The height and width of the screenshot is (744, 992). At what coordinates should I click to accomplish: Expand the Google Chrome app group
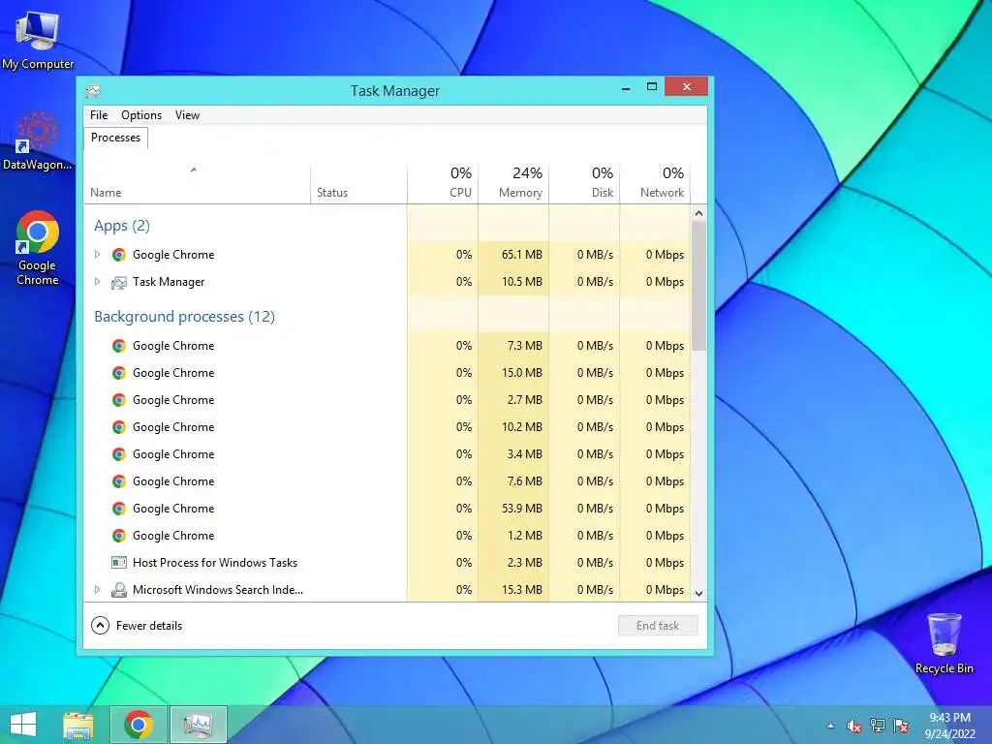pyautogui.click(x=97, y=255)
